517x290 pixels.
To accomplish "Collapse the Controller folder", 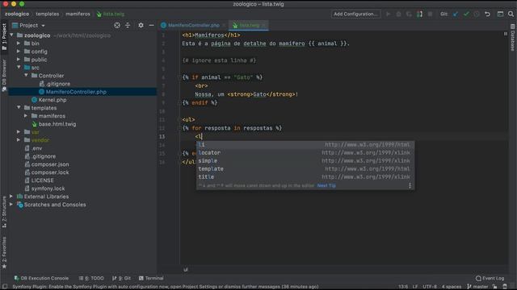I will [26, 75].
